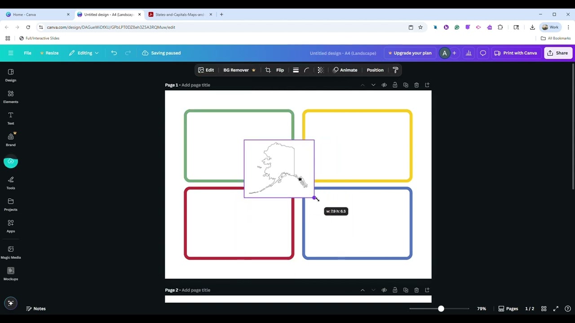
Task: Undo the last action
Action: click(114, 53)
